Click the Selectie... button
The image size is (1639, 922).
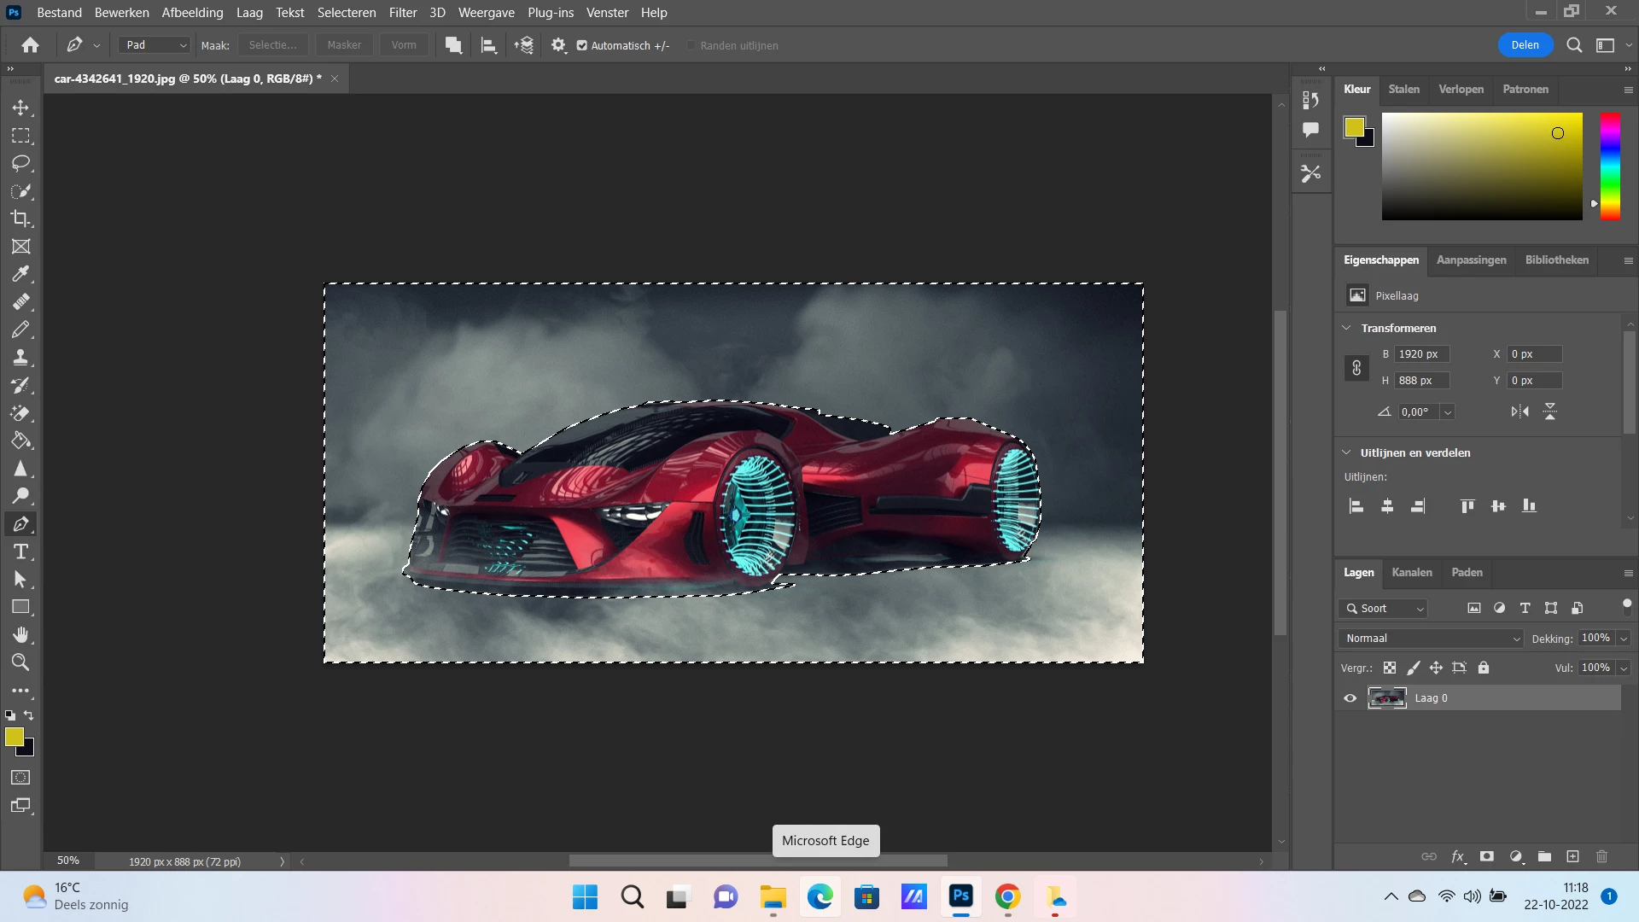273,45
